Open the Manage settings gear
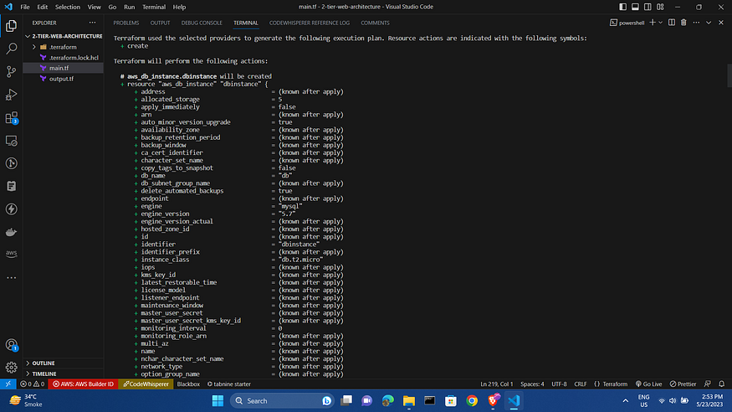This screenshot has width=732, height=412. [11, 368]
